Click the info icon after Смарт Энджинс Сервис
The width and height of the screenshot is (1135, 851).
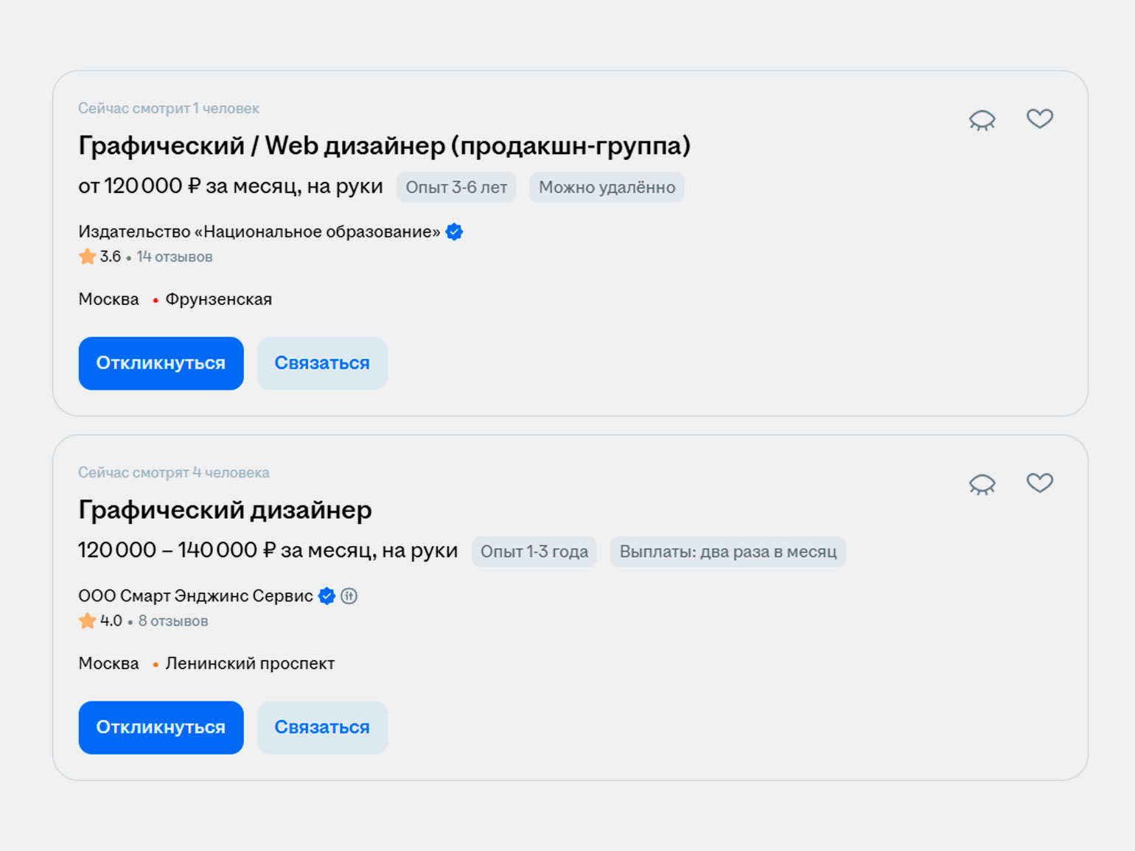[349, 596]
